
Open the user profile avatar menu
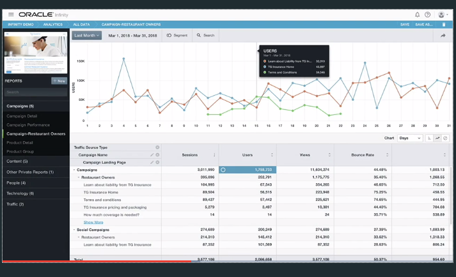coord(442,14)
